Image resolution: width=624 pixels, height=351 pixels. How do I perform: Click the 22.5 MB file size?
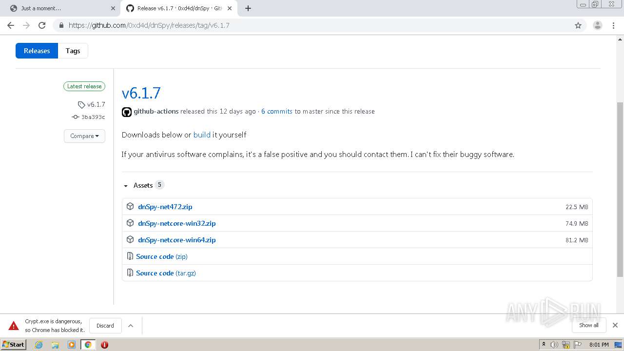(x=577, y=207)
